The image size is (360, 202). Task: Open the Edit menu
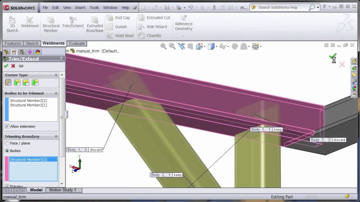click(x=56, y=8)
